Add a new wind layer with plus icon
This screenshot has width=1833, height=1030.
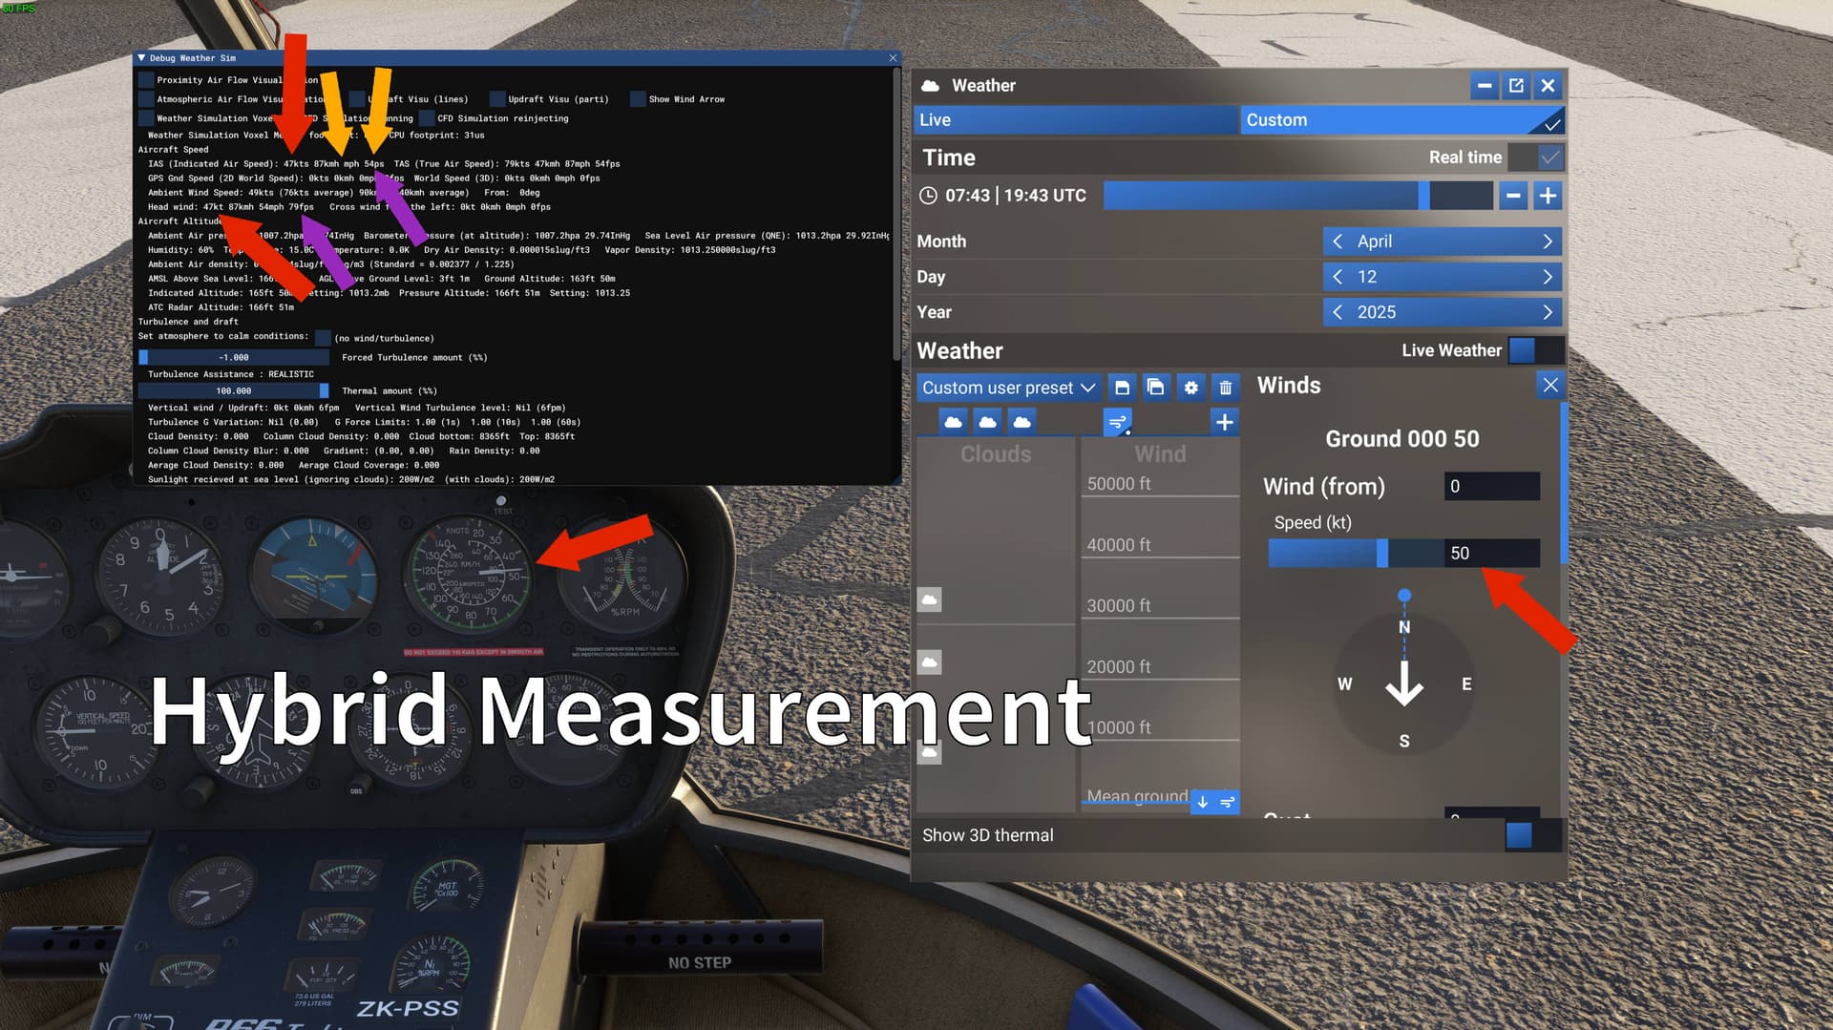1224,422
